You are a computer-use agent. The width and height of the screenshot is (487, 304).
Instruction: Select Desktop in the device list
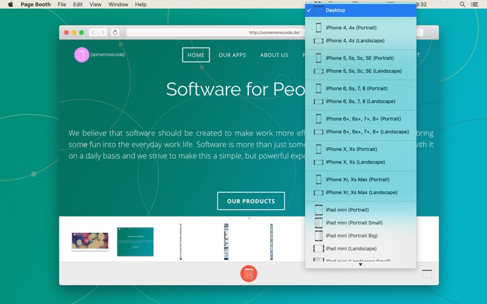coord(360,10)
